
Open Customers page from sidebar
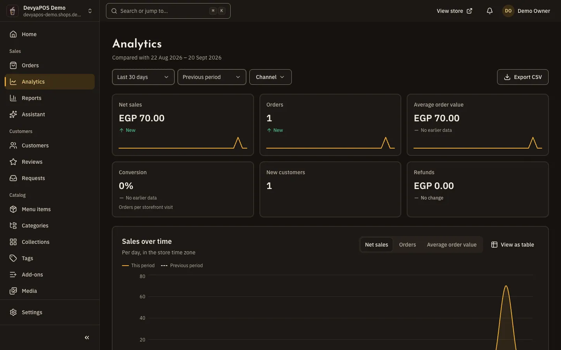tap(49, 145)
